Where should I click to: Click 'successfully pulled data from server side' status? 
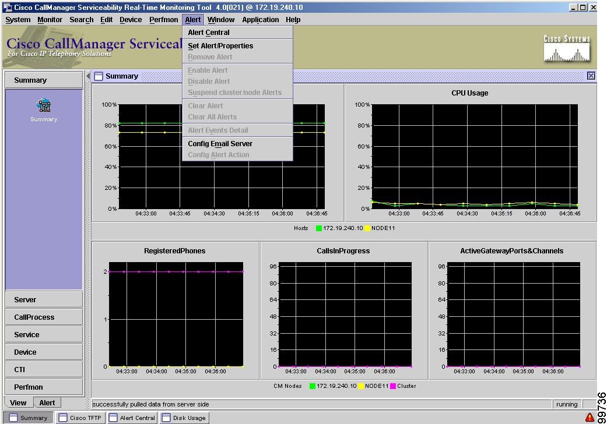coord(150,404)
